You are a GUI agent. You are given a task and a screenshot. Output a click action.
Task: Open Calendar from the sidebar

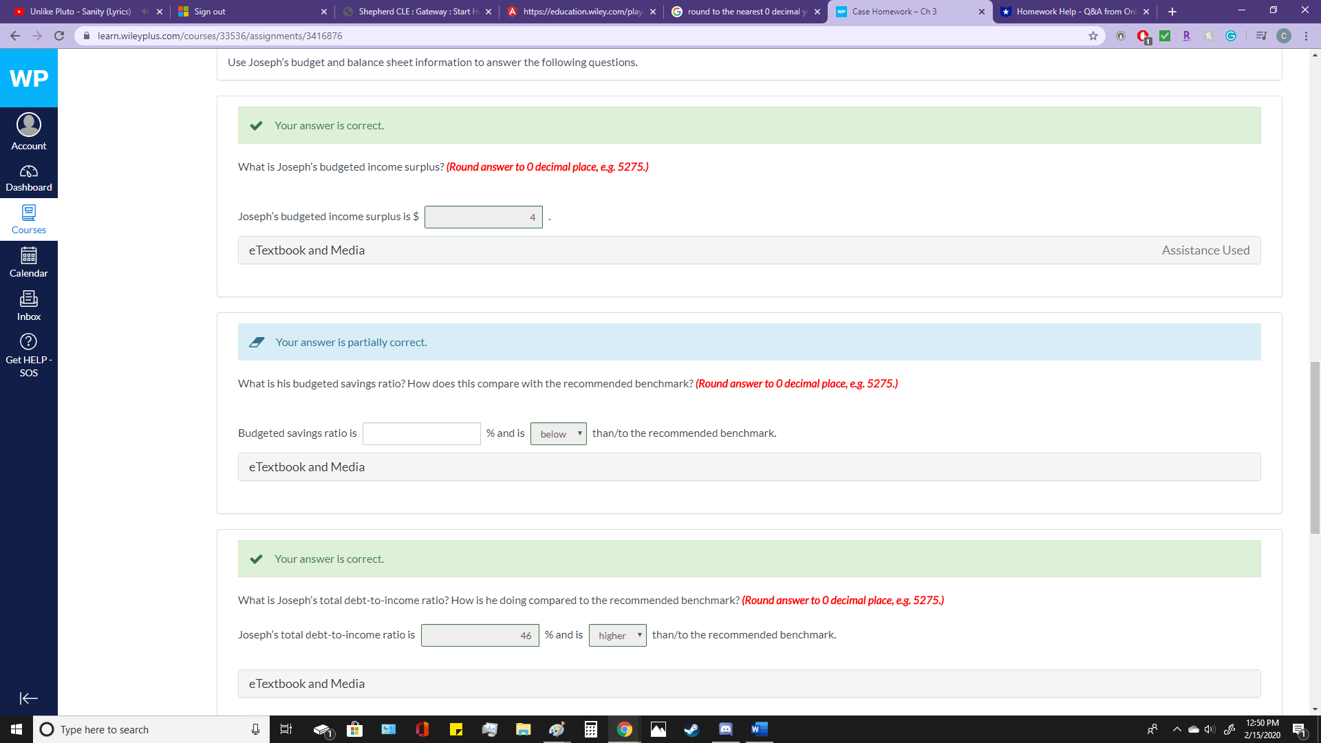[x=28, y=262]
